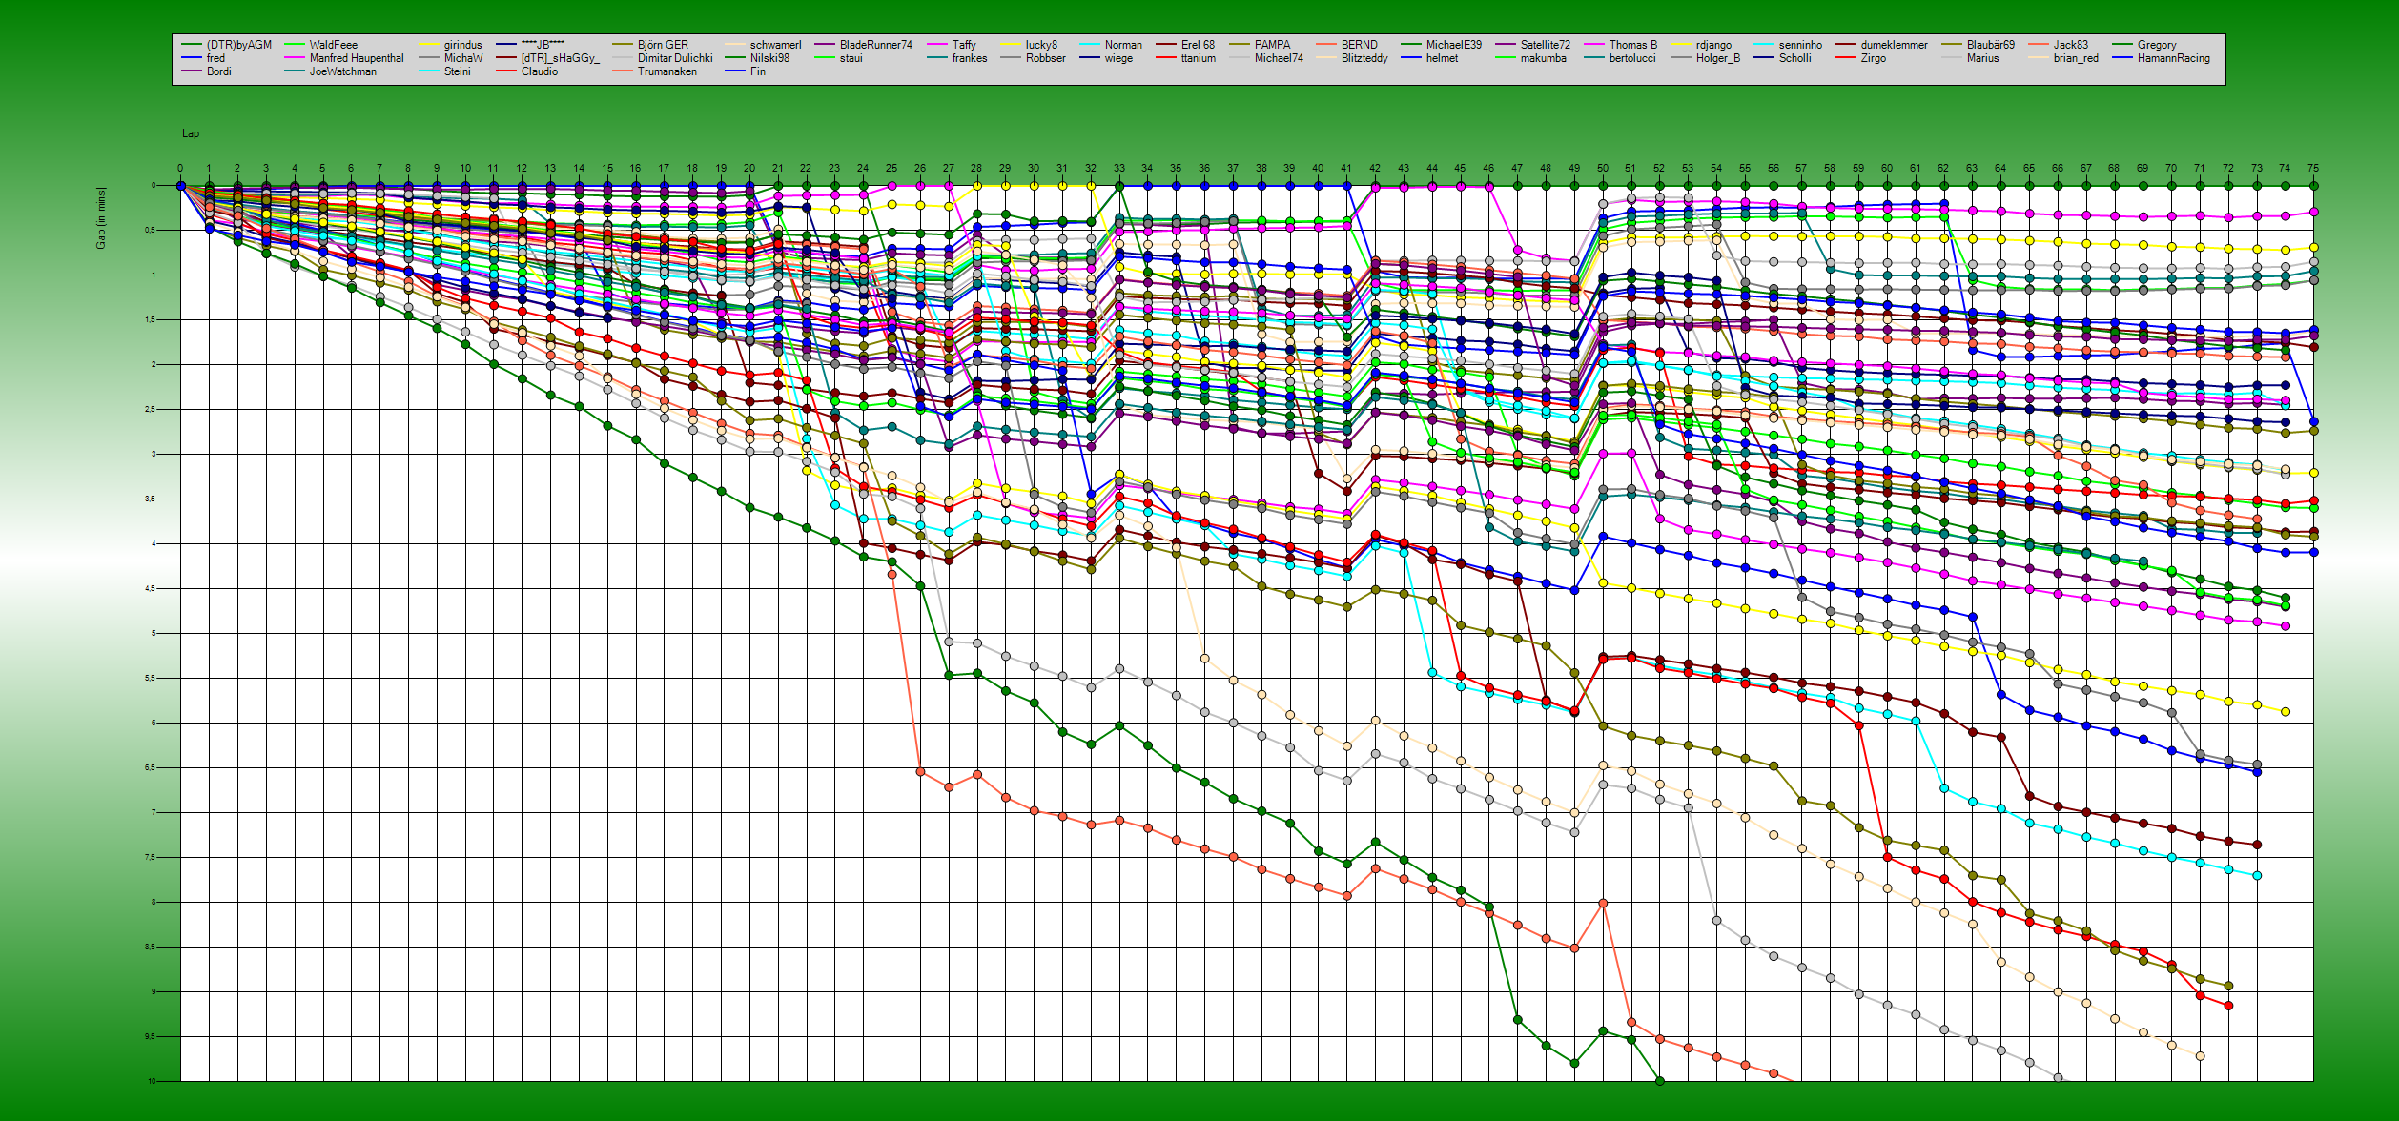Select MichaelE39 legend label
The height and width of the screenshot is (1121, 2399).
[x=1454, y=45]
